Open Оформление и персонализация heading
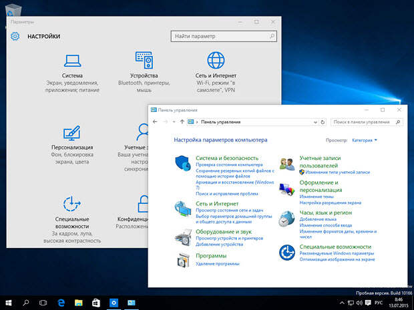The width and height of the screenshot is (414, 310). [x=321, y=187]
